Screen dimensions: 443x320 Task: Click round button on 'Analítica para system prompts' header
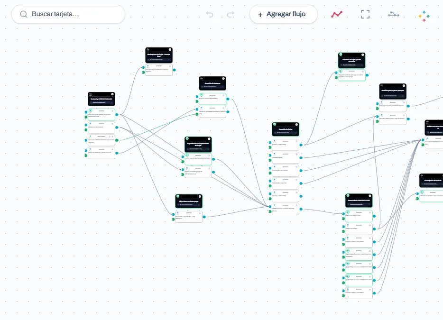tap(404, 86)
